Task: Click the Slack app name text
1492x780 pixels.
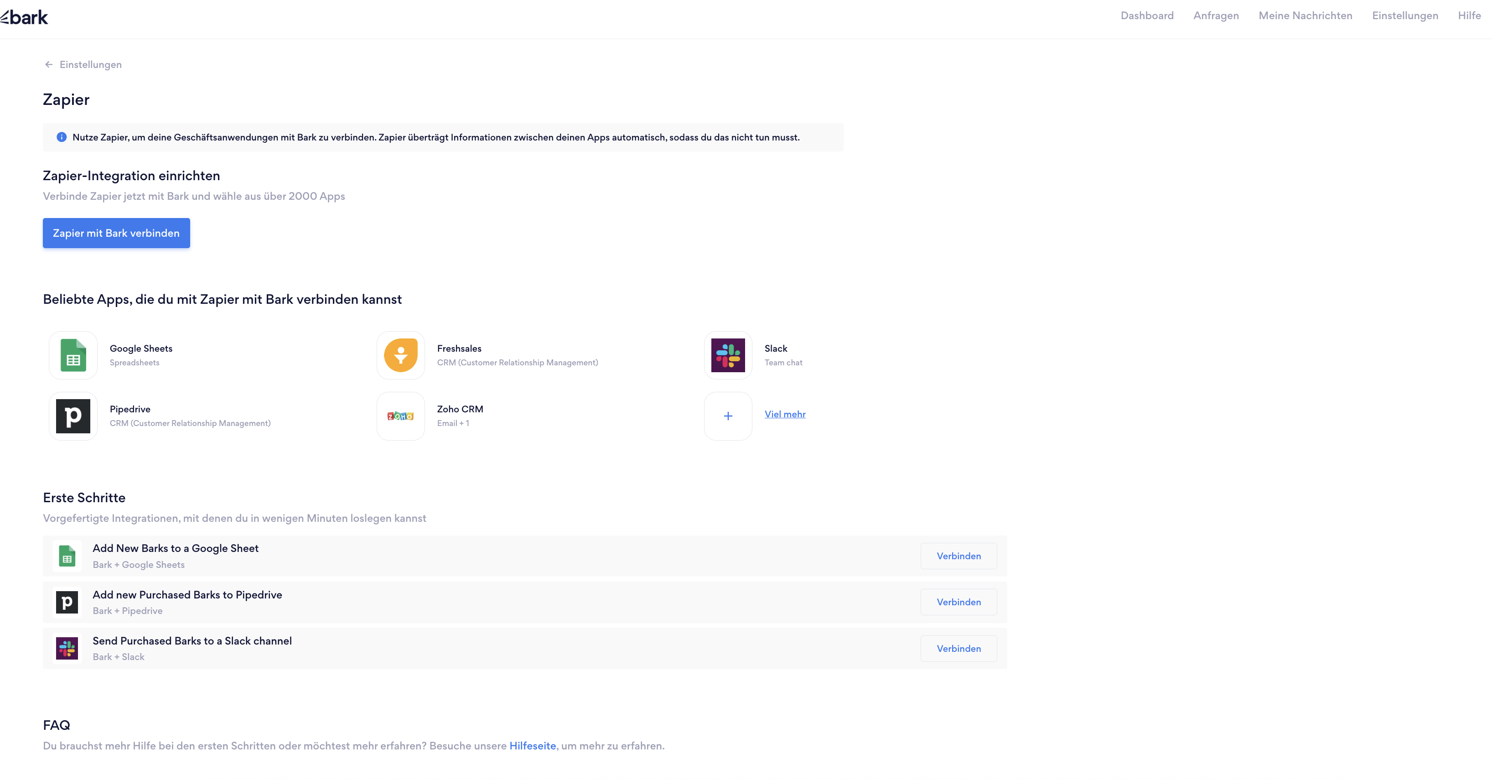Action: (776, 348)
